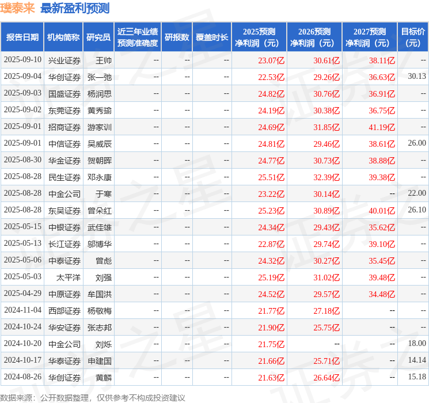Click 23.07亿 profit forecast value

point(271,60)
